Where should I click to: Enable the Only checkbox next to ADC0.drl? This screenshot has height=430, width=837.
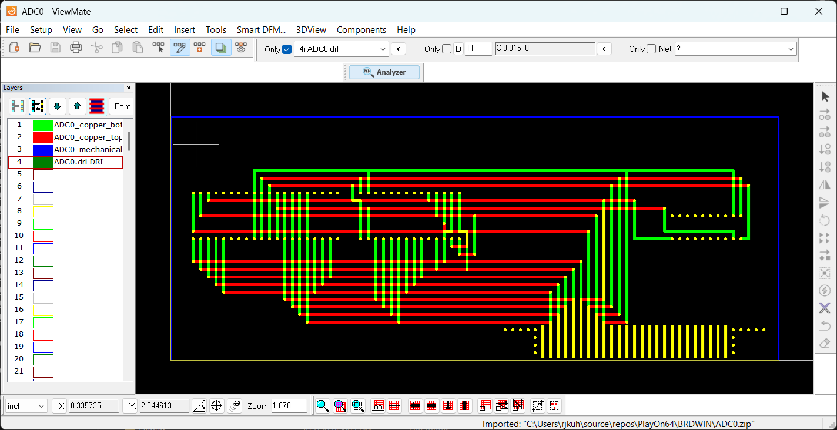click(286, 49)
